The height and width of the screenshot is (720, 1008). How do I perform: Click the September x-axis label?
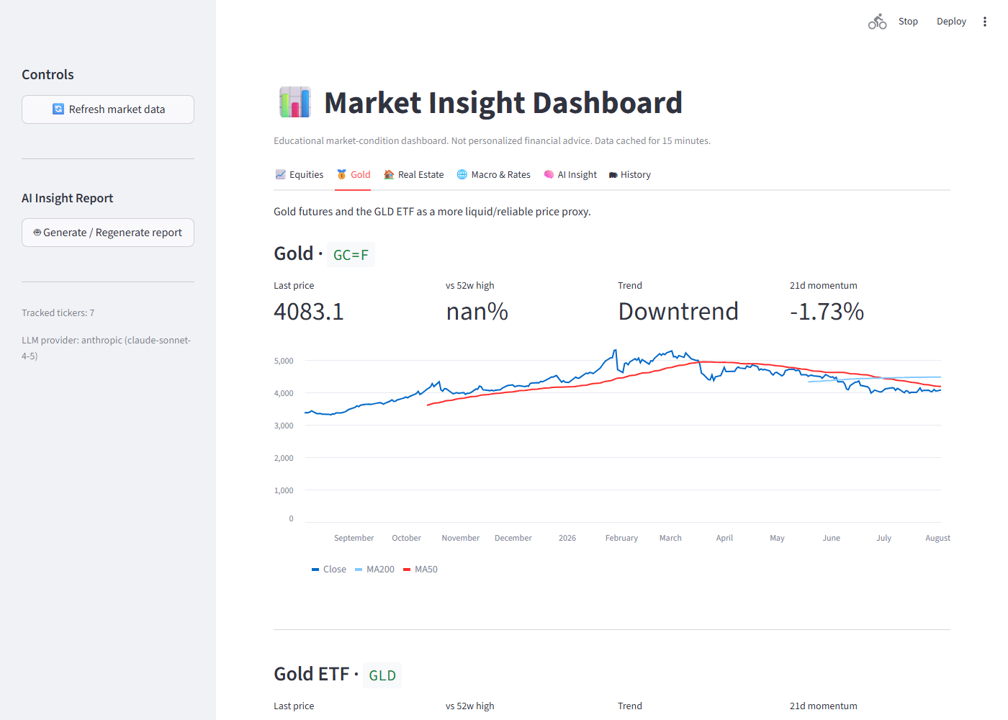point(354,538)
